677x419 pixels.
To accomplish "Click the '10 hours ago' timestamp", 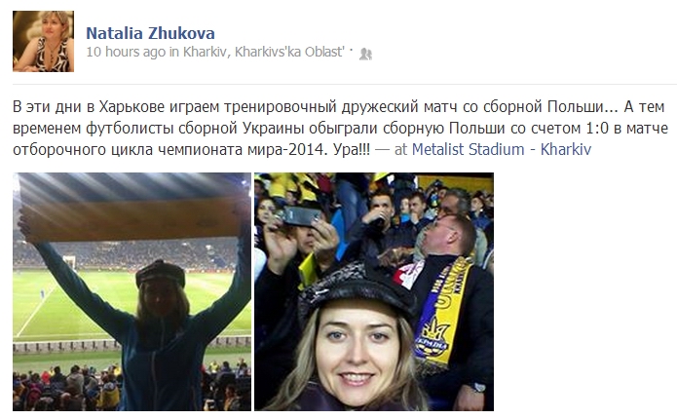I will click(x=126, y=52).
